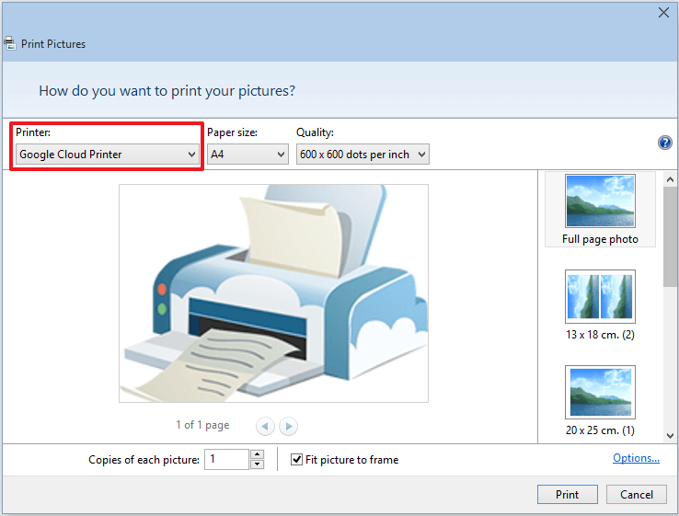The height and width of the screenshot is (516, 679).
Task: Go to the previous page arrow
Action: (265, 426)
